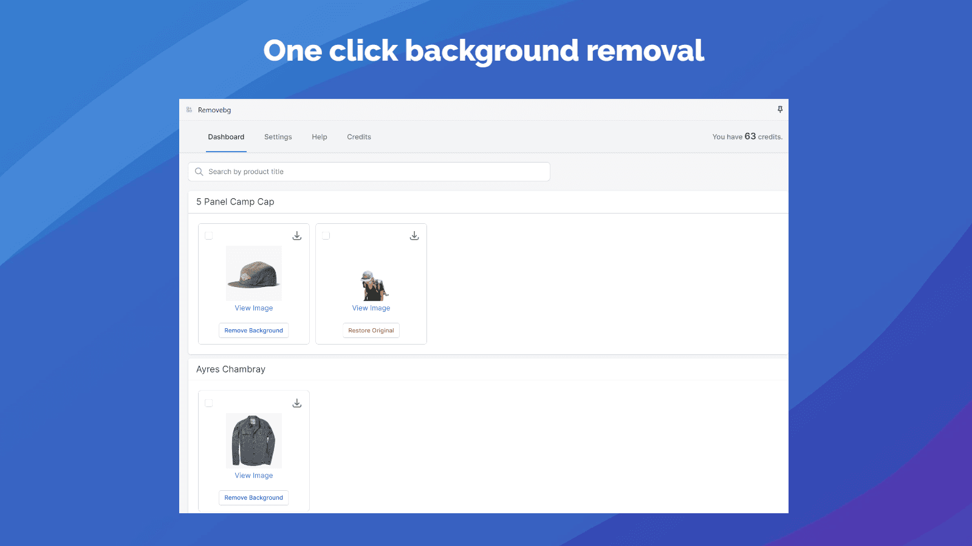Open View Image for the camp cap
The image size is (972, 546).
click(x=253, y=308)
